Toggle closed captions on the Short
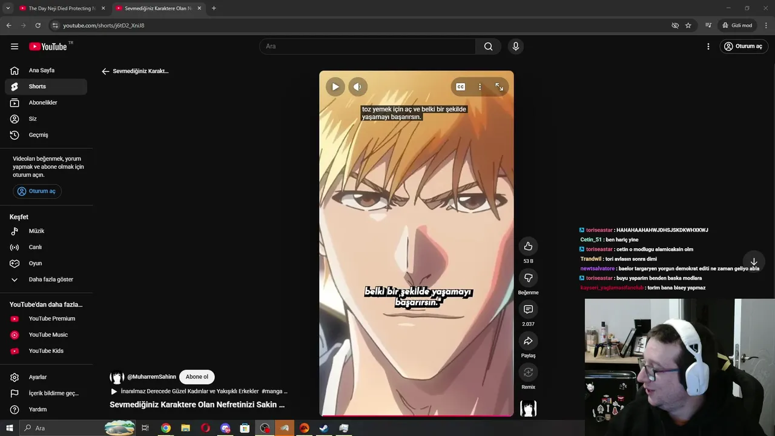 point(461,87)
